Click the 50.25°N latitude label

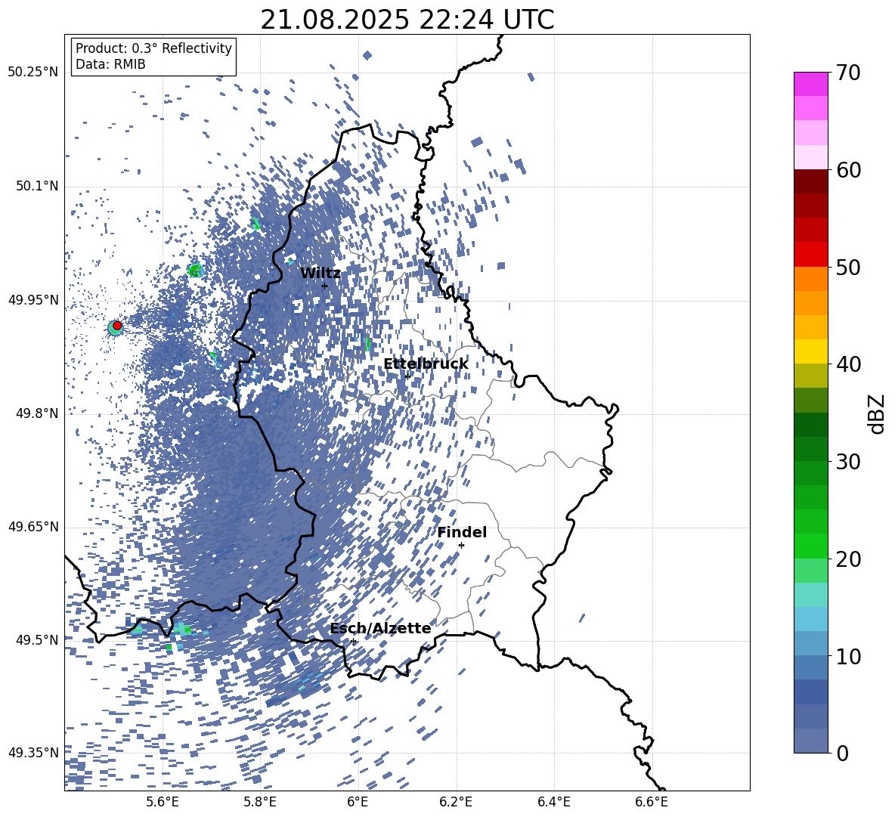33,73
